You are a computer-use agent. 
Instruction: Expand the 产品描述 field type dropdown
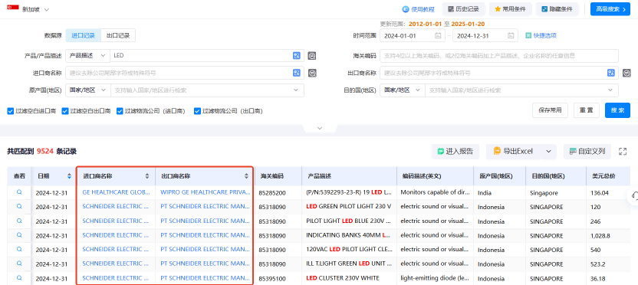(x=87, y=56)
